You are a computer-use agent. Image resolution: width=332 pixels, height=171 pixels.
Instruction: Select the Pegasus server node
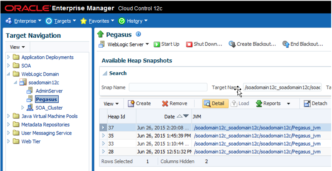coord(46,99)
